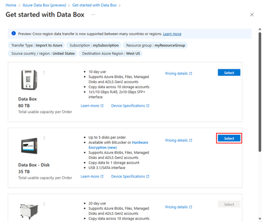Open Get started with Data Box breadcrumb

coord(94,5)
